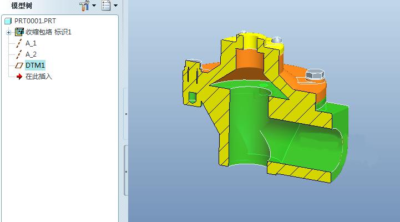Expand the 收缩包络 标识1 tree node

(9, 32)
